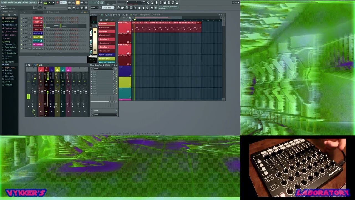Mute the 1984 channel LED

pyautogui.click(x=21, y=29)
